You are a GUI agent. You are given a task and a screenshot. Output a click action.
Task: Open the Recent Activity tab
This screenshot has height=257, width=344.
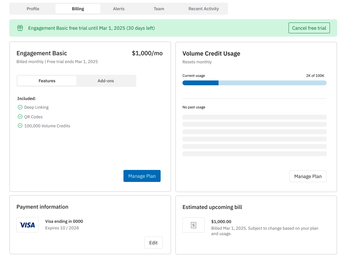coord(203,9)
